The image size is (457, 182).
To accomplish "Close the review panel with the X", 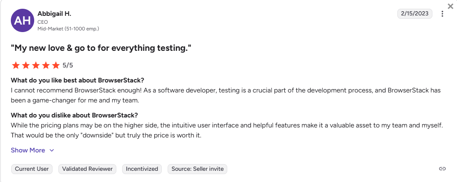I will click(450, 6).
